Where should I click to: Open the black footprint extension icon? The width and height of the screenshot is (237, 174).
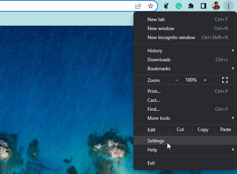(x=166, y=6)
